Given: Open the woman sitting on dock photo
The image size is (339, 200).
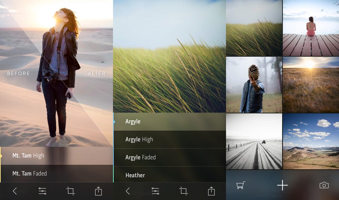Looking at the screenshot, I should [311, 28].
